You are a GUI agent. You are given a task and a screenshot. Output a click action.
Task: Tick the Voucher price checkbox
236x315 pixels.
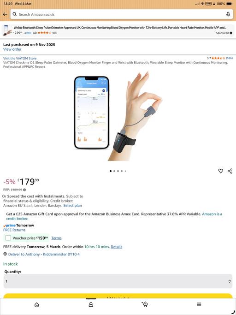click(8, 238)
